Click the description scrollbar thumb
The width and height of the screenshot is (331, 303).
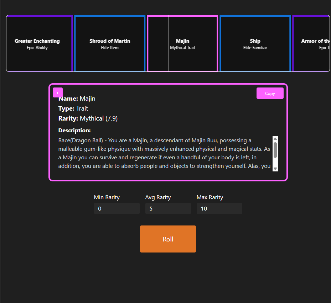coord(275,150)
